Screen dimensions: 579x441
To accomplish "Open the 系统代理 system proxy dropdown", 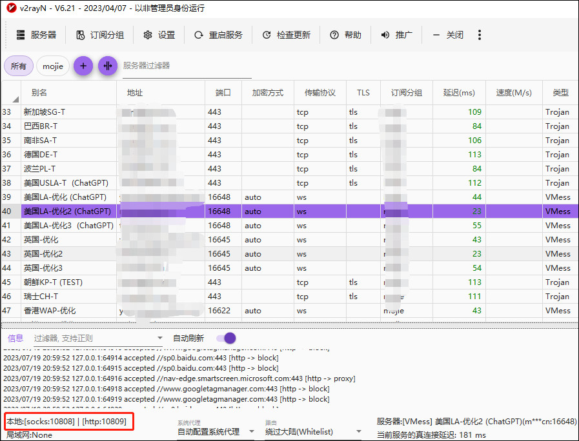I will click(x=216, y=431).
